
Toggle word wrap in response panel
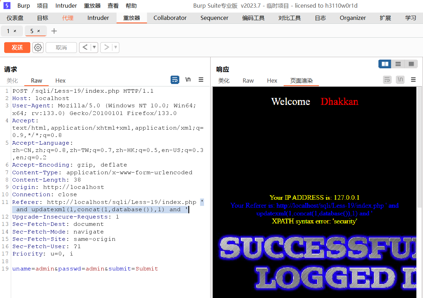tap(387, 80)
